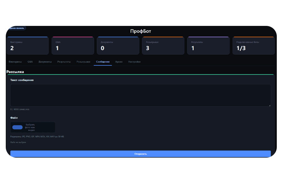Click the Файл section label
The width and height of the screenshot is (289, 180).
point(14,118)
